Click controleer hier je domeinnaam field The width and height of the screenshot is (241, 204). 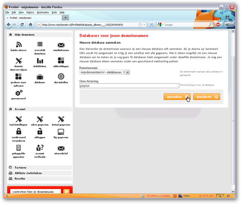35,192
